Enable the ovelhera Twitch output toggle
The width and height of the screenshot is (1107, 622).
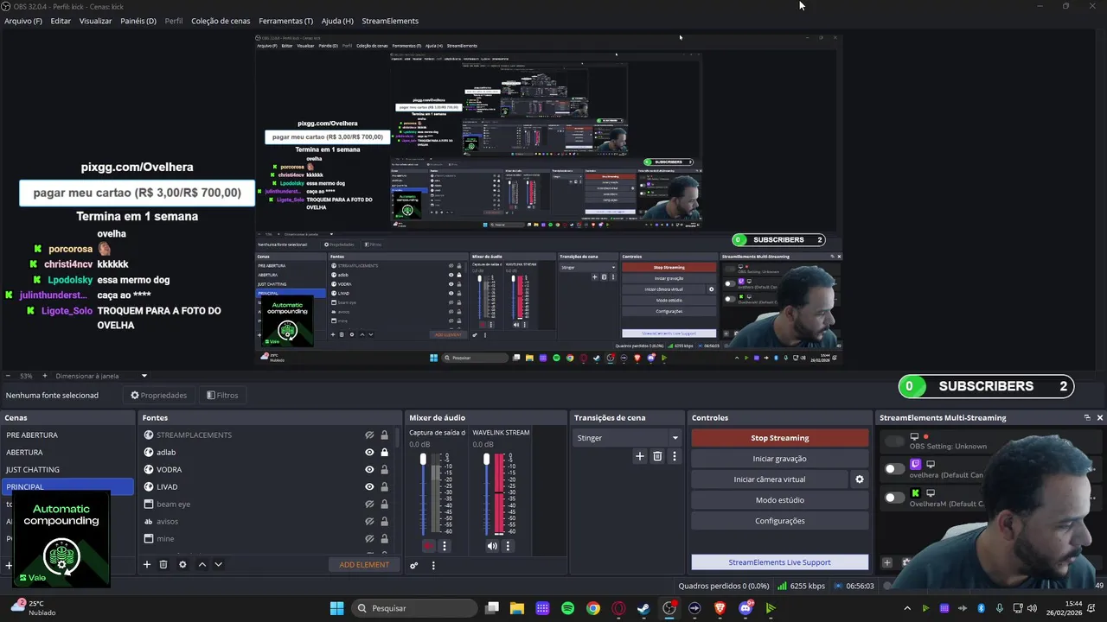click(894, 468)
